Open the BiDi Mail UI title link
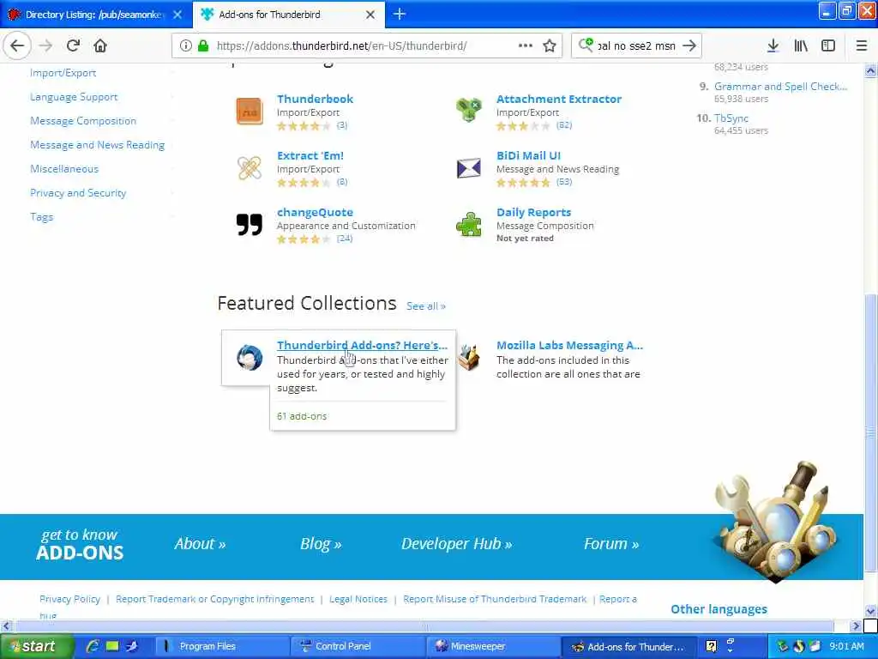This screenshot has width=878, height=659. tap(528, 156)
